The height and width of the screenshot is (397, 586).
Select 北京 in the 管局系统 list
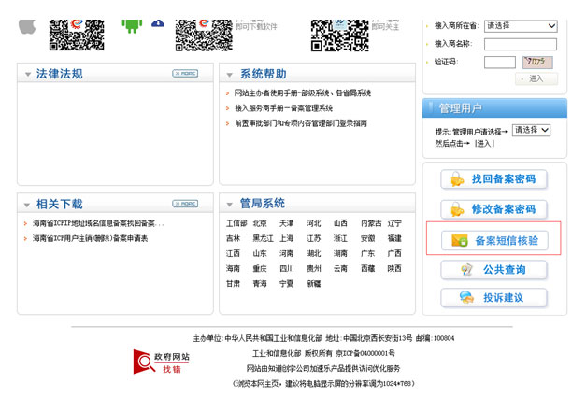[x=260, y=223]
